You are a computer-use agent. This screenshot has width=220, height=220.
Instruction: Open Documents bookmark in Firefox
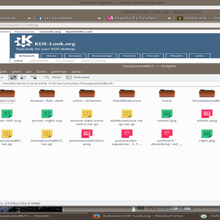[x=25, y=31]
